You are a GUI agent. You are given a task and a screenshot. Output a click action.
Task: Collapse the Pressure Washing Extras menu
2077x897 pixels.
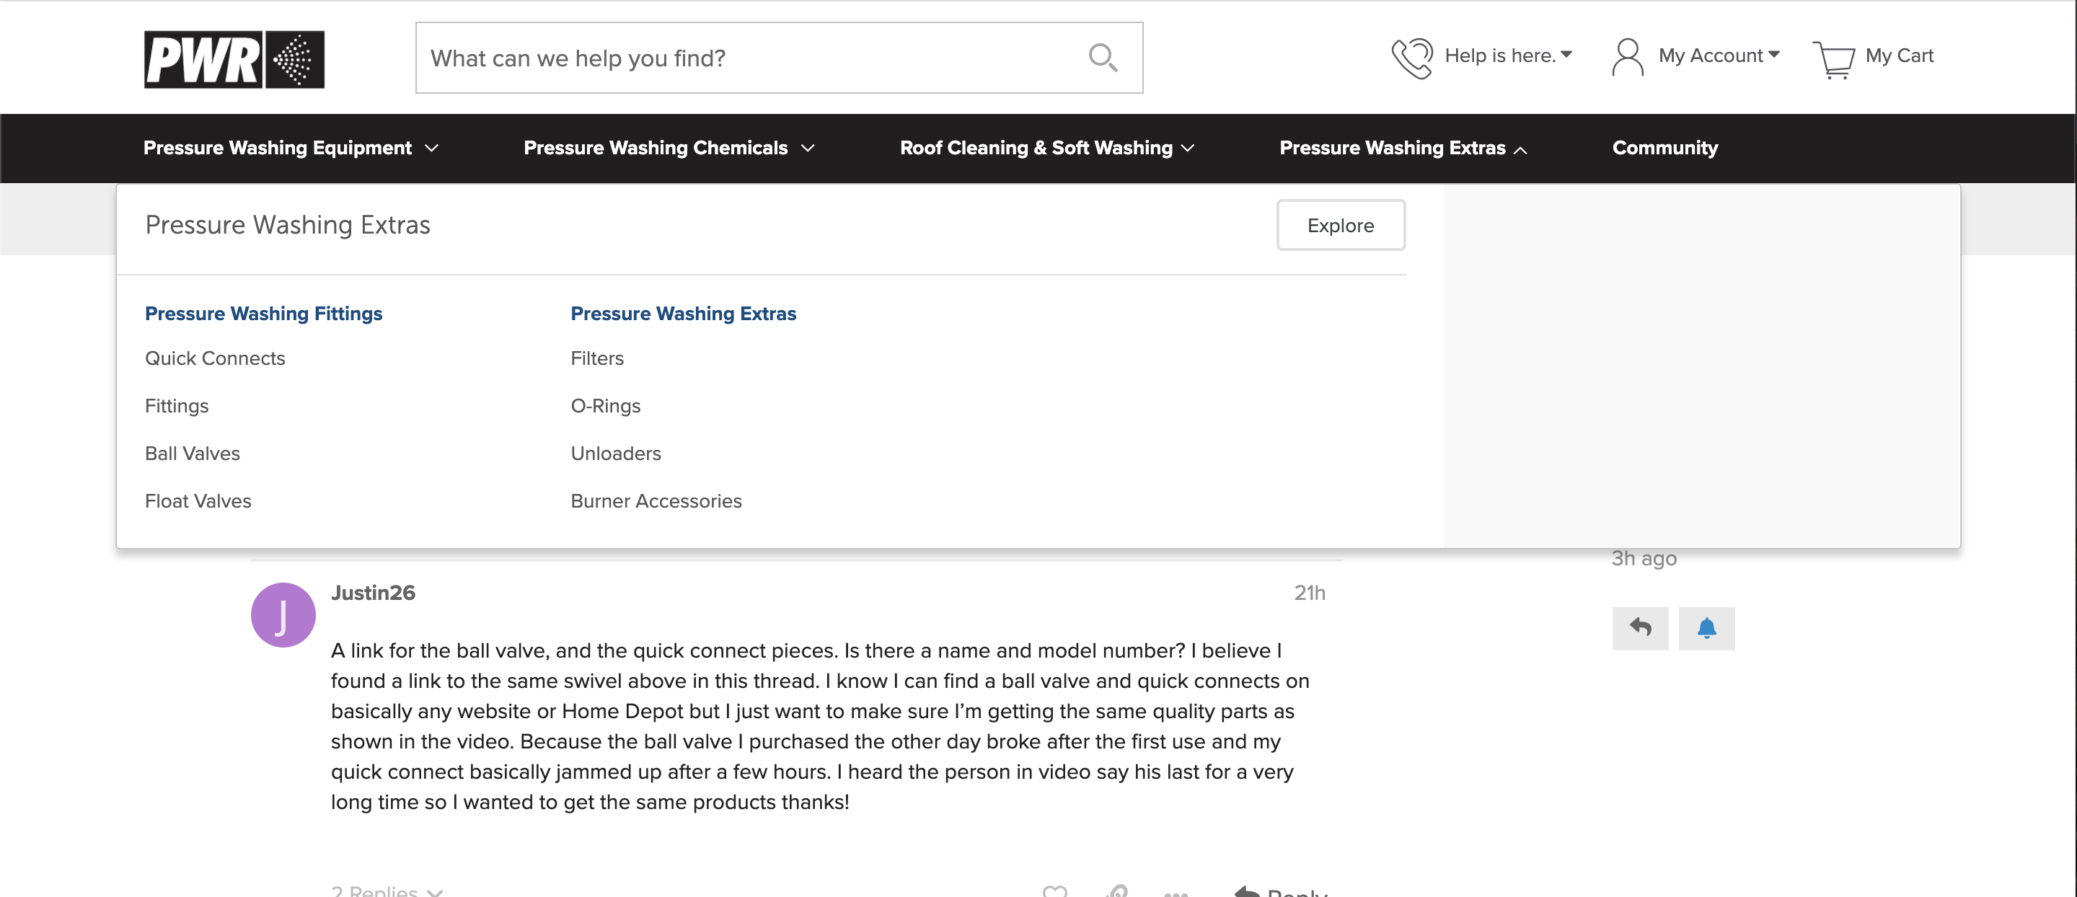click(1403, 149)
